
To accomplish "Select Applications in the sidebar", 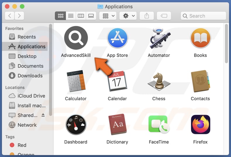I will (25, 46).
